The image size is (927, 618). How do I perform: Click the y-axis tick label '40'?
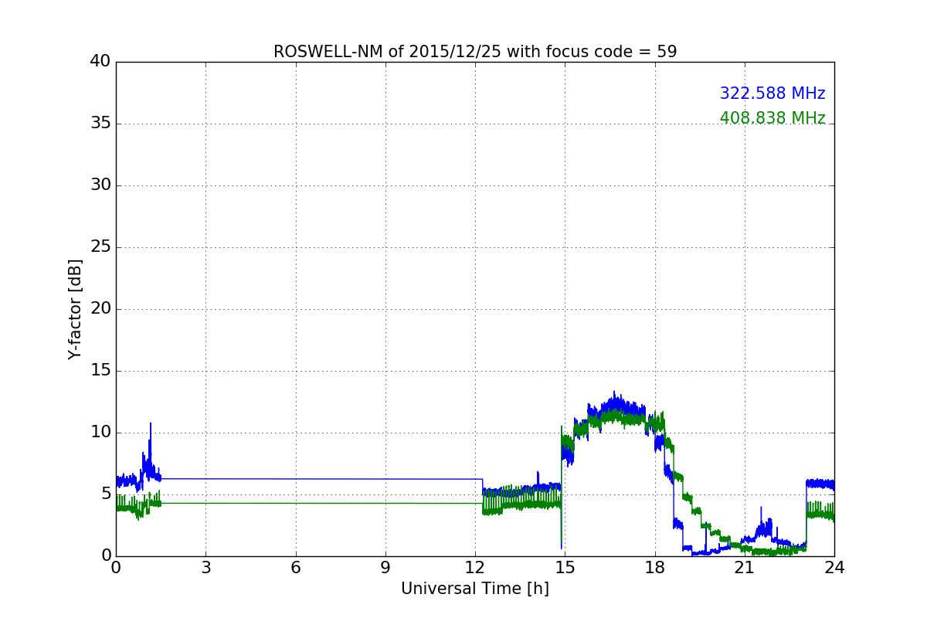click(x=100, y=62)
